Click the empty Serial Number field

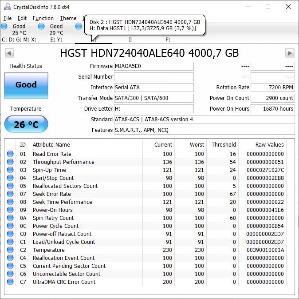[x=154, y=77]
